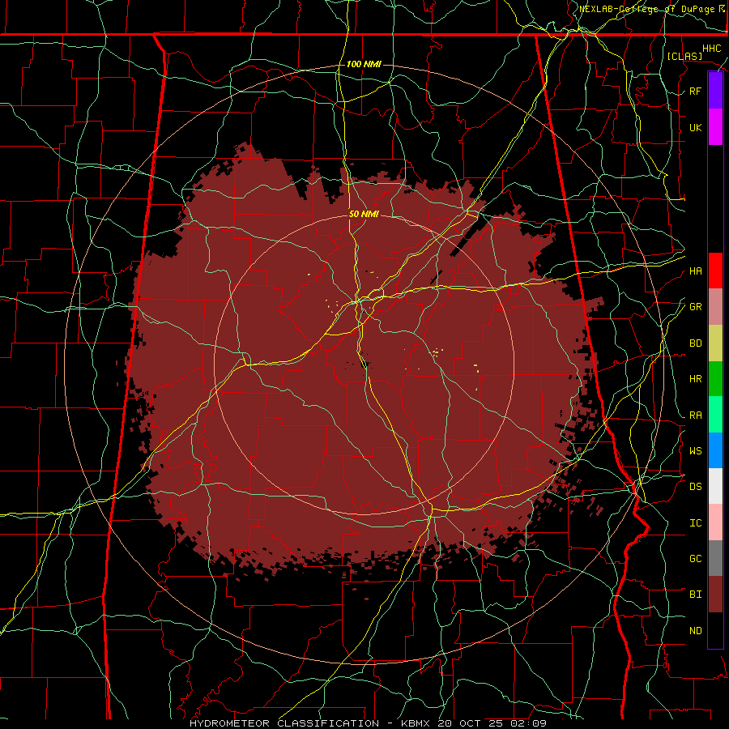Click the IC light pink legend swatch
The image size is (729, 729).
coord(715,522)
